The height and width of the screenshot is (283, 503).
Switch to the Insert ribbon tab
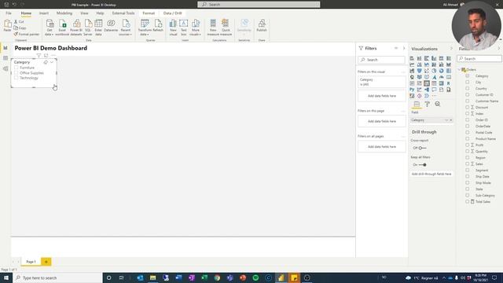(44, 13)
